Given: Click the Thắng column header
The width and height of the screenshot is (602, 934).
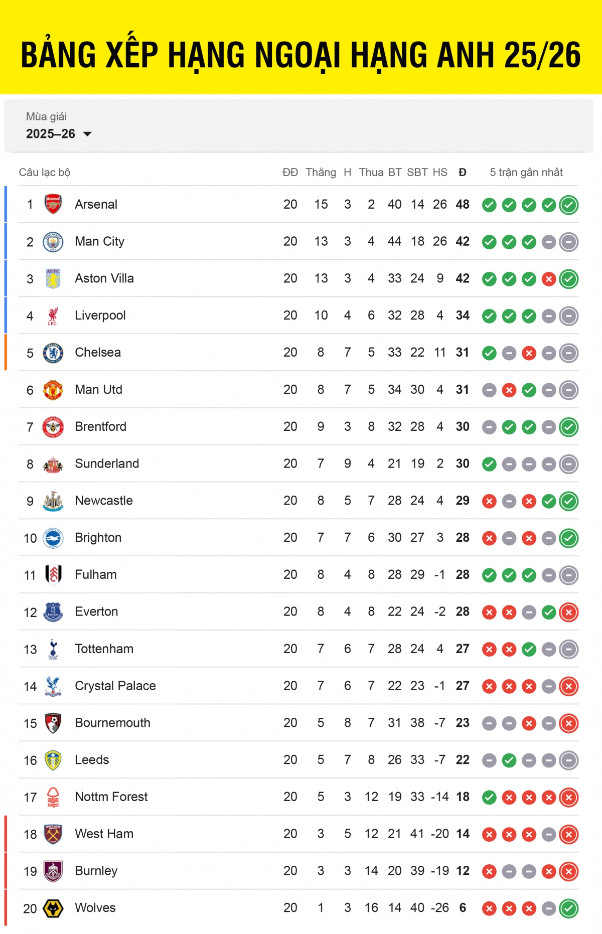Looking at the screenshot, I should click(321, 173).
